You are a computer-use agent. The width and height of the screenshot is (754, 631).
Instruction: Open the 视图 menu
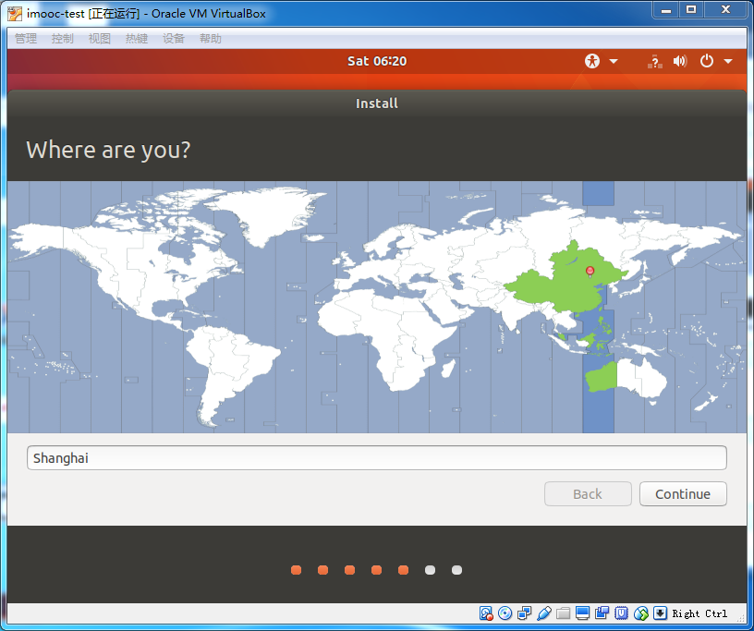[x=100, y=39]
